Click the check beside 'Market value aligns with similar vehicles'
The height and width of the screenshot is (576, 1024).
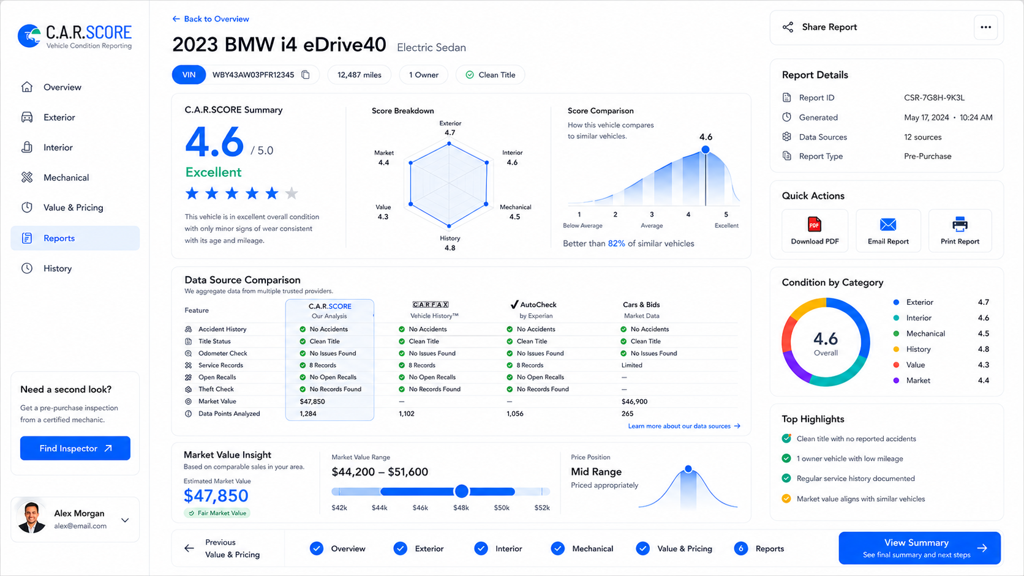pos(786,499)
